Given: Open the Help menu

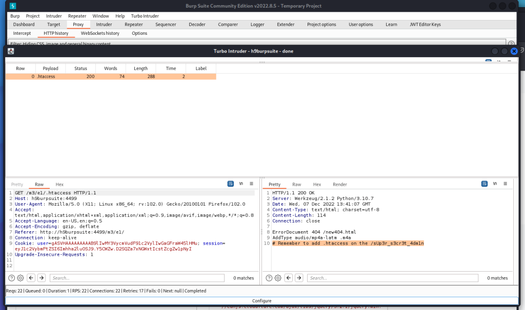Looking at the screenshot, I should tap(120, 16).
